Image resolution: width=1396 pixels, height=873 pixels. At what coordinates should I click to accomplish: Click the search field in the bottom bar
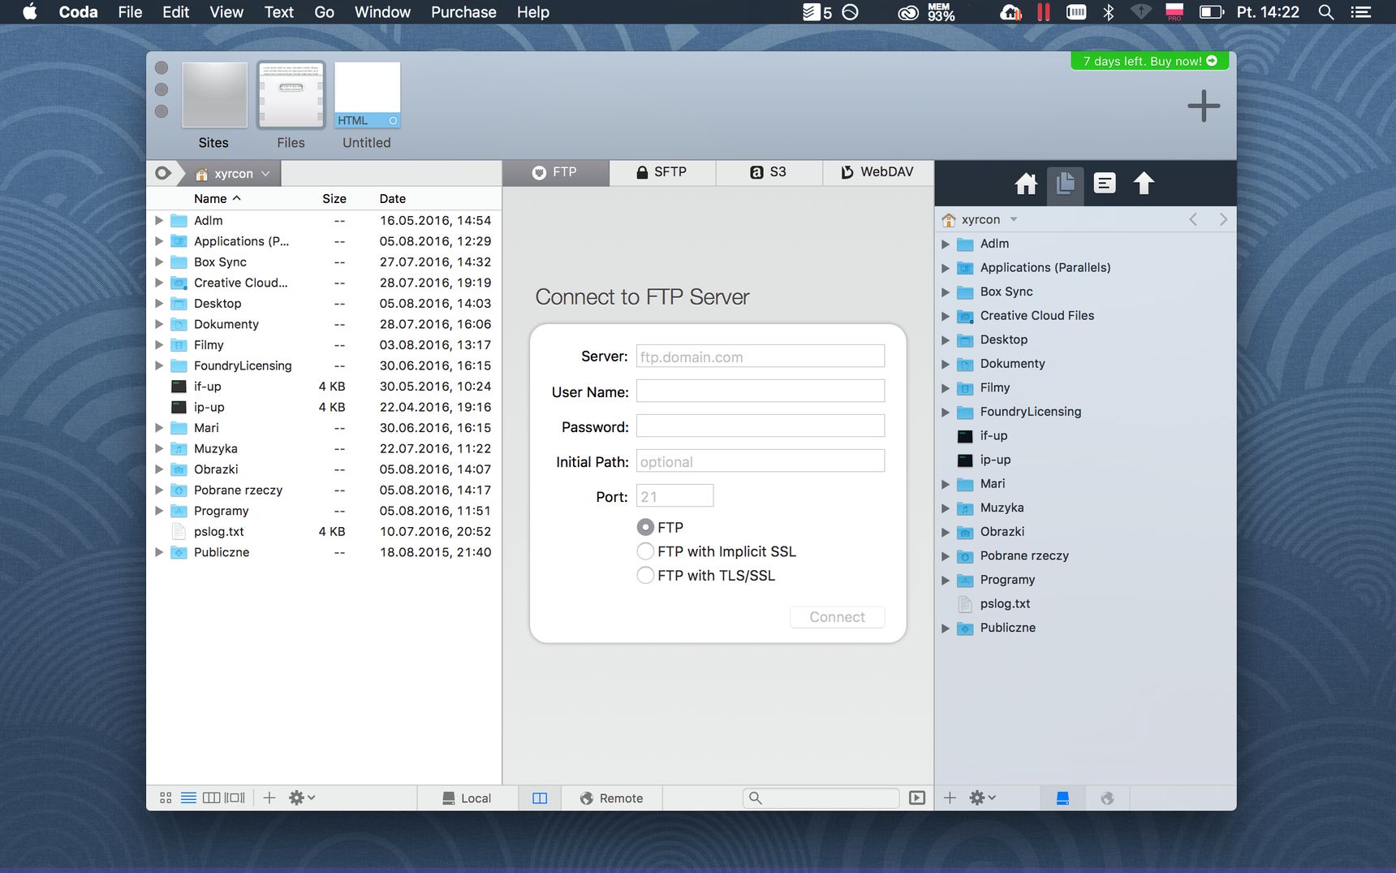[821, 798]
